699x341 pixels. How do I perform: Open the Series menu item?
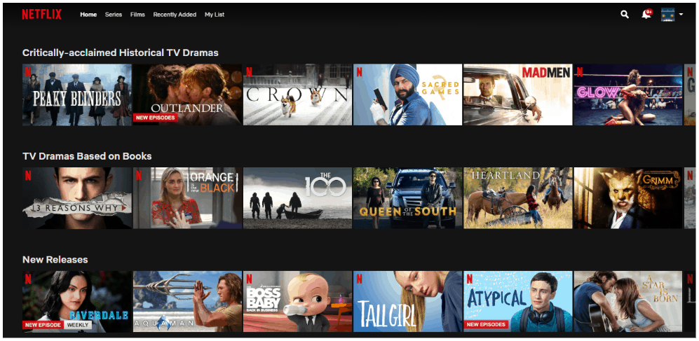click(x=114, y=15)
